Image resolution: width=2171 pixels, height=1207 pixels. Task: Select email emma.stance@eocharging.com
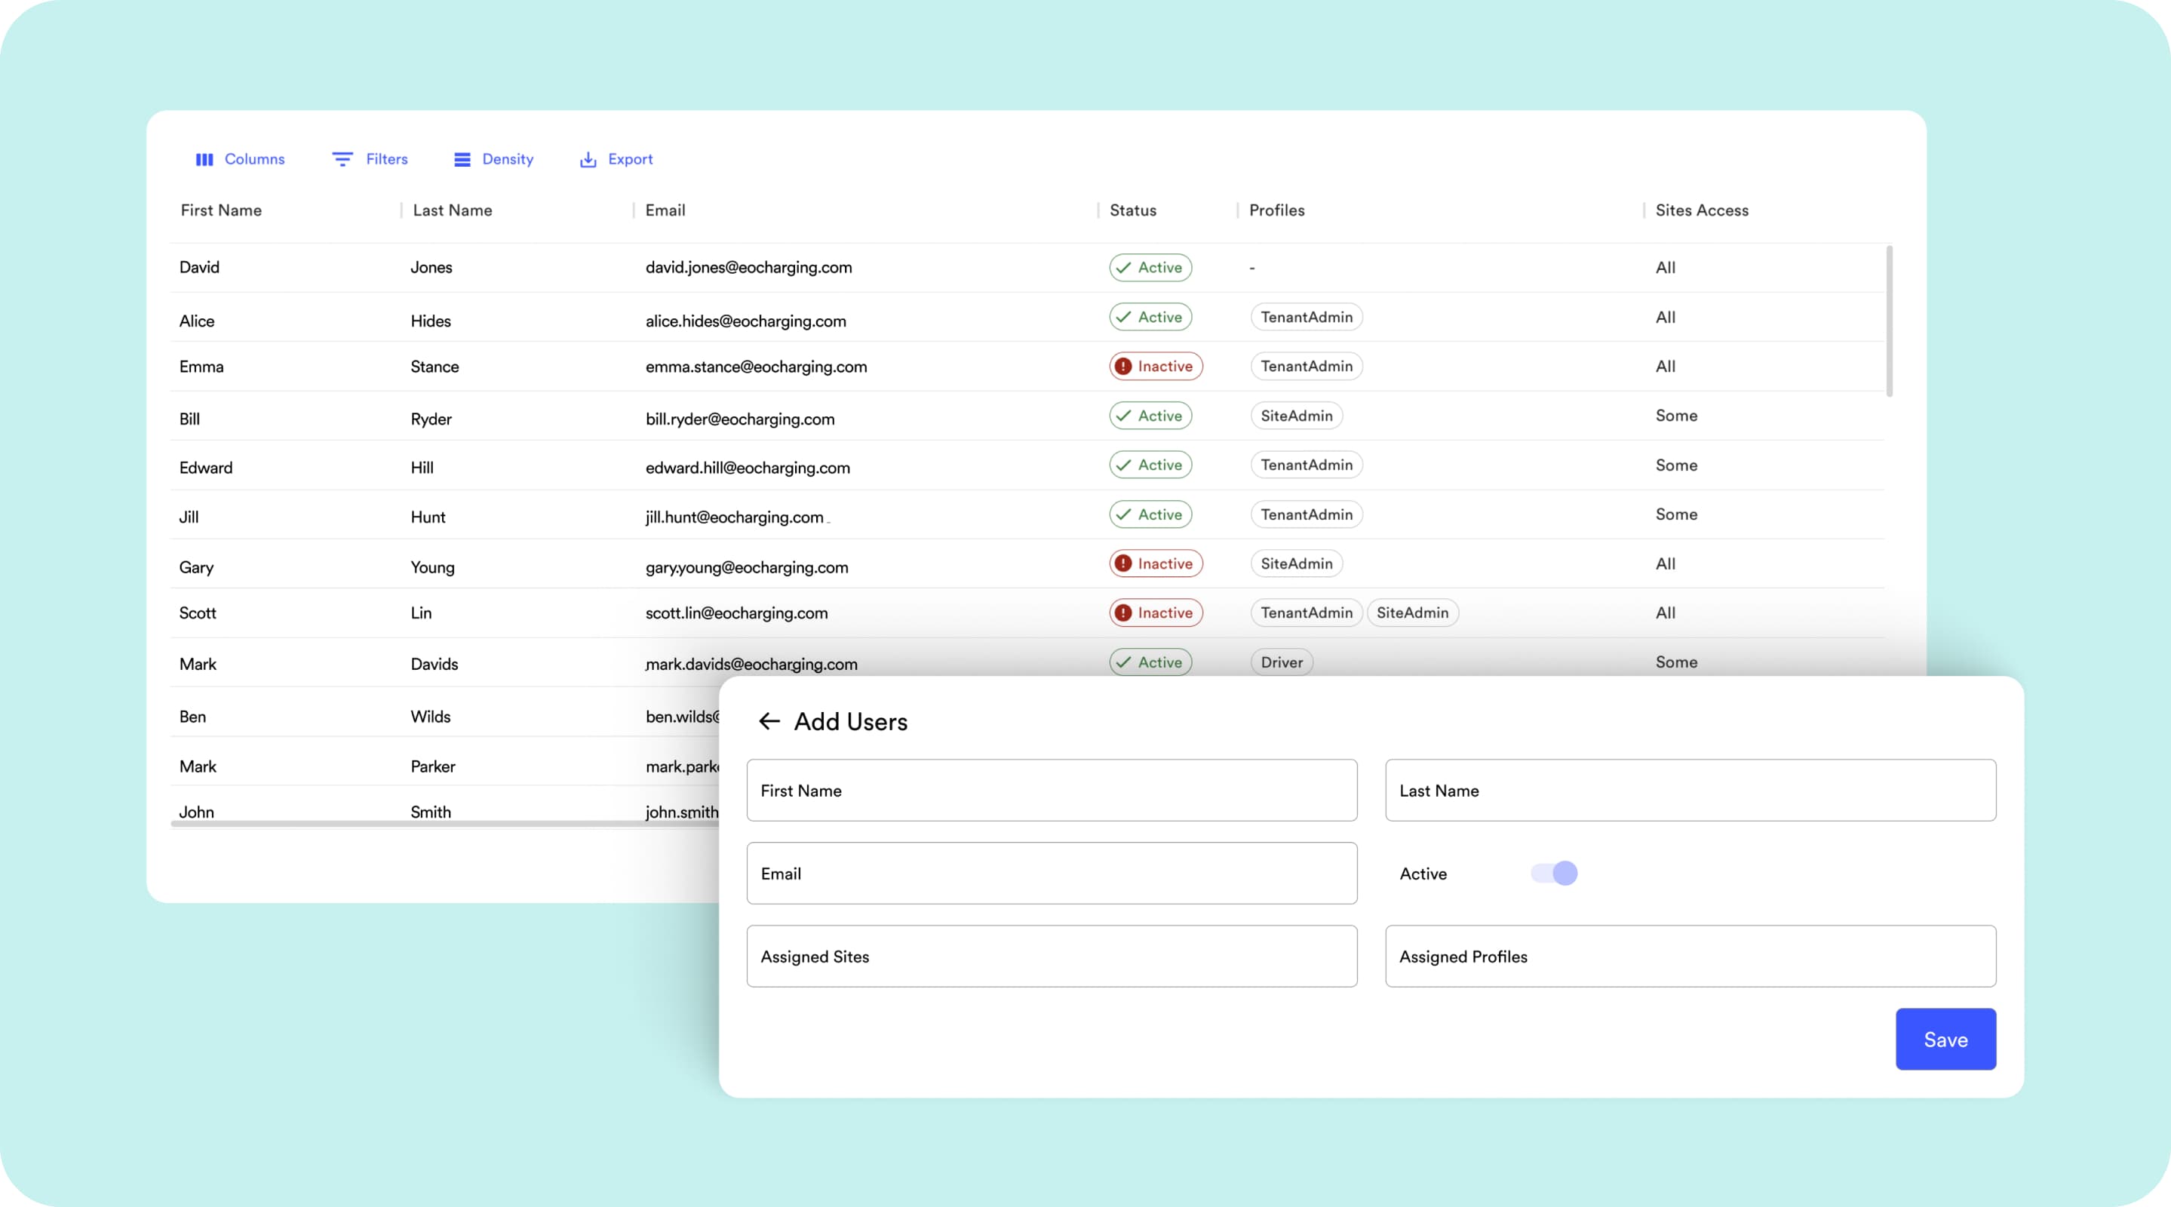coord(756,367)
